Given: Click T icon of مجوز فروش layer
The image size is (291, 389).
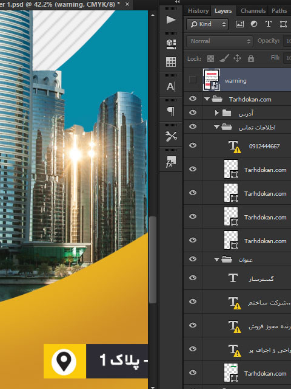Looking at the screenshot, I should [x=234, y=326].
